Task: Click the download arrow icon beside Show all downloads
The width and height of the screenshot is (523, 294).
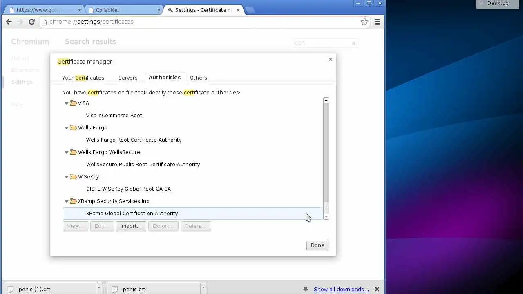Action: pos(306,289)
